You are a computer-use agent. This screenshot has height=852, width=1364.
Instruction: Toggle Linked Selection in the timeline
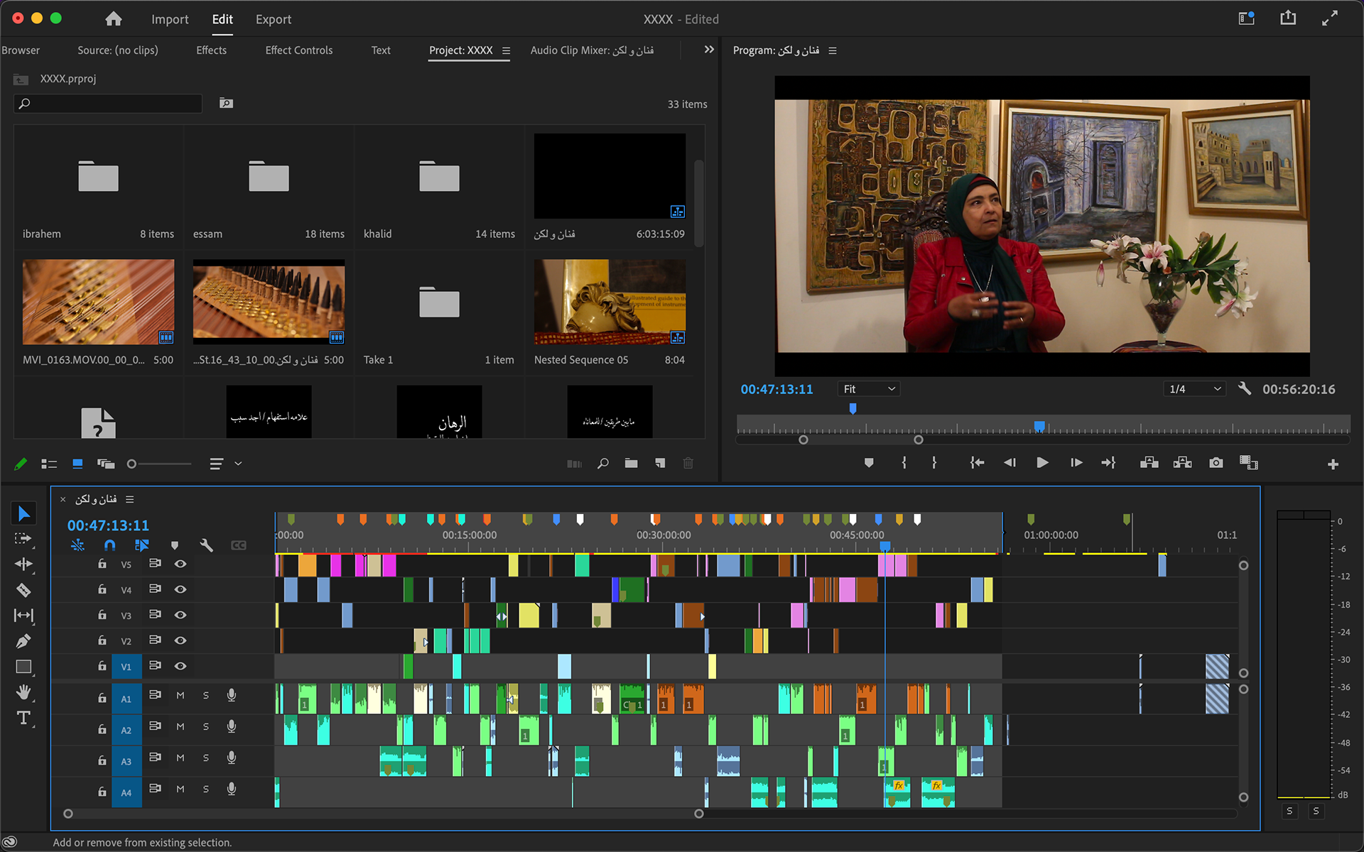142,545
